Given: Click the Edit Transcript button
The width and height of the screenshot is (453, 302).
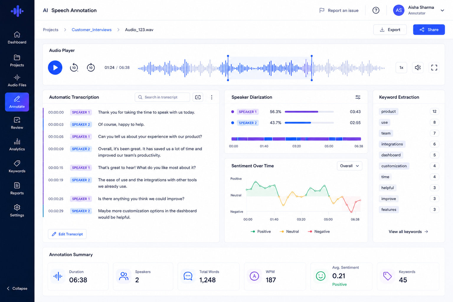Looking at the screenshot, I should point(67,234).
